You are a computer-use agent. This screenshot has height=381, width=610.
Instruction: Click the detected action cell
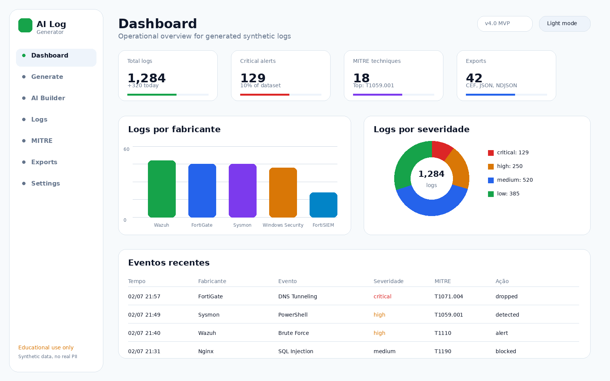507,315
